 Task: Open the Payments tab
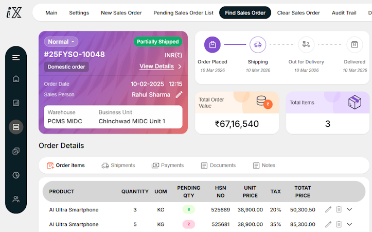(168, 165)
